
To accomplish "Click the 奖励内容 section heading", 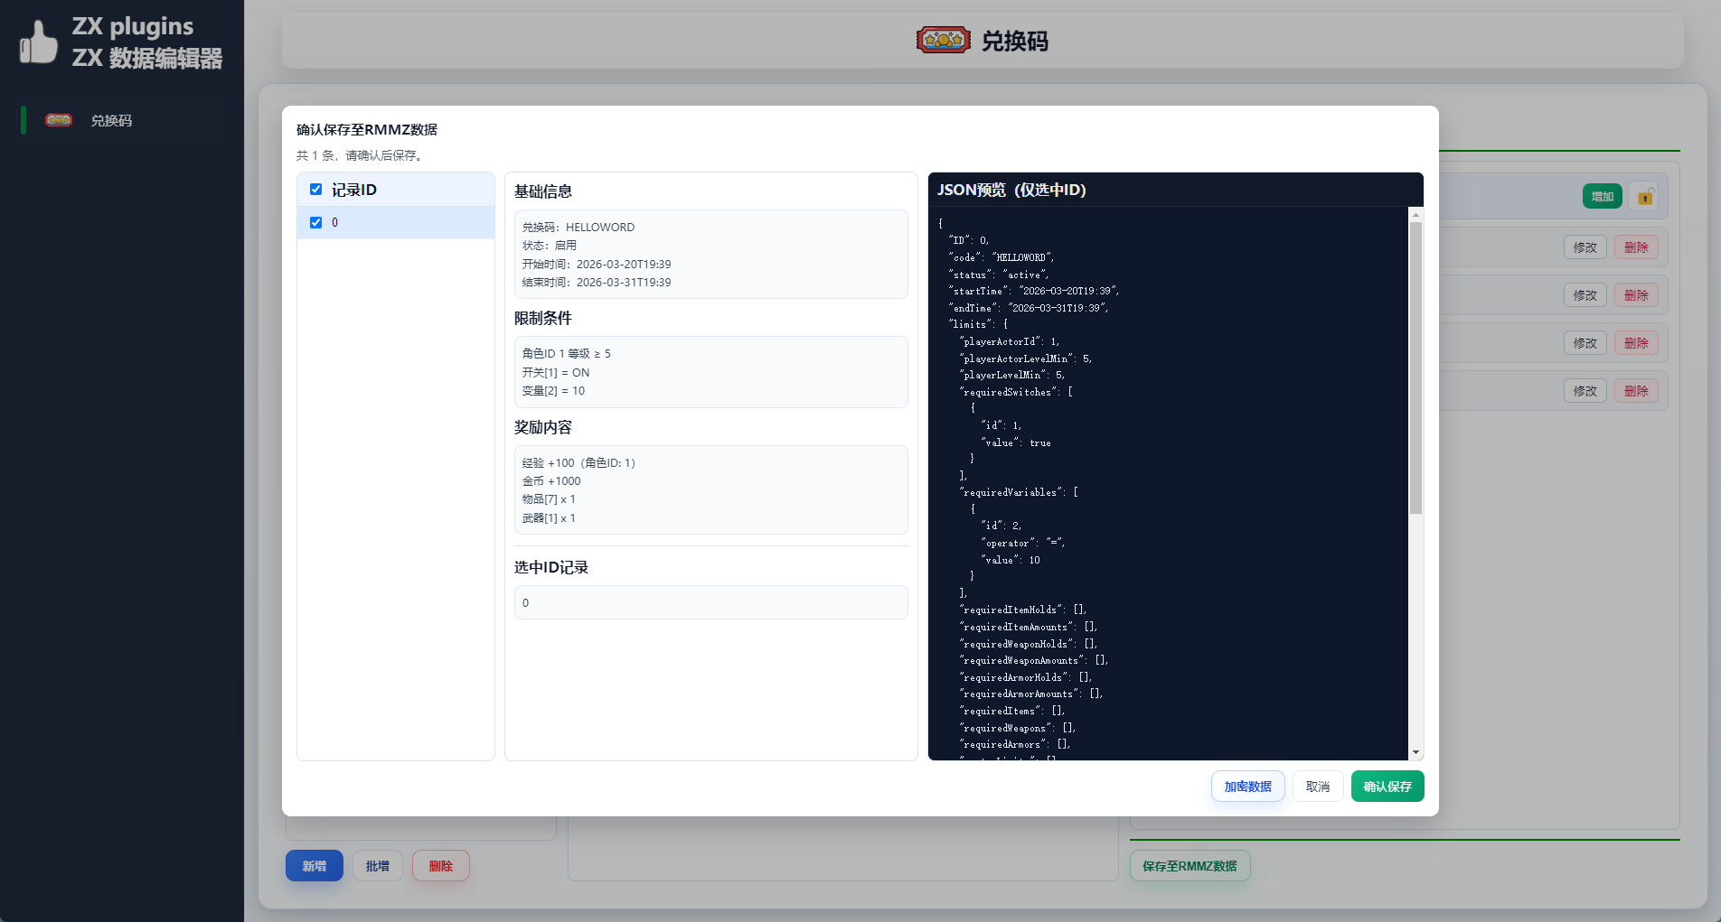I will pos(543,427).
